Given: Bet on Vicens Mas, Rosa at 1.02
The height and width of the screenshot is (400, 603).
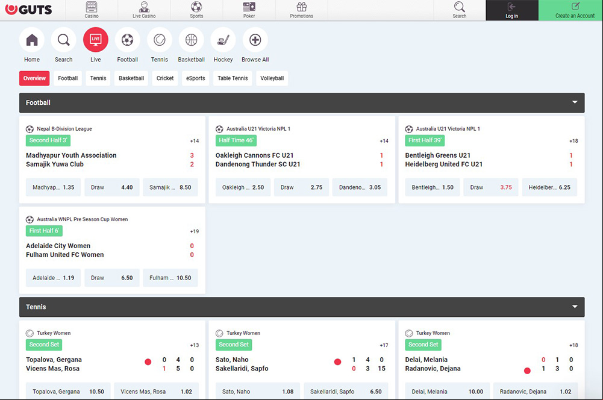Looking at the screenshot, I should pyautogui.click(x=157, y=391).
